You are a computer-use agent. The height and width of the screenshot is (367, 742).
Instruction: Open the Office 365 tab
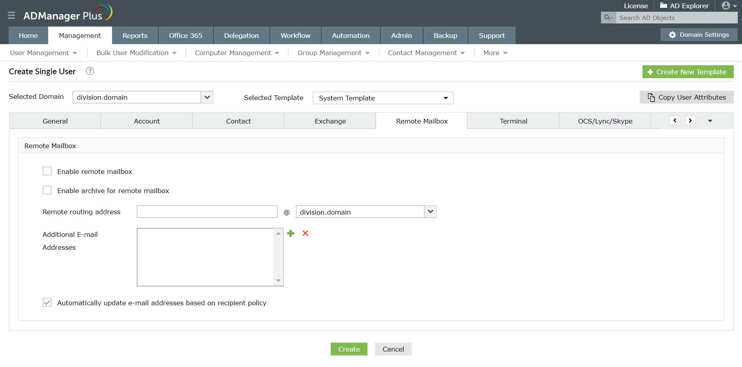(186, 36)
